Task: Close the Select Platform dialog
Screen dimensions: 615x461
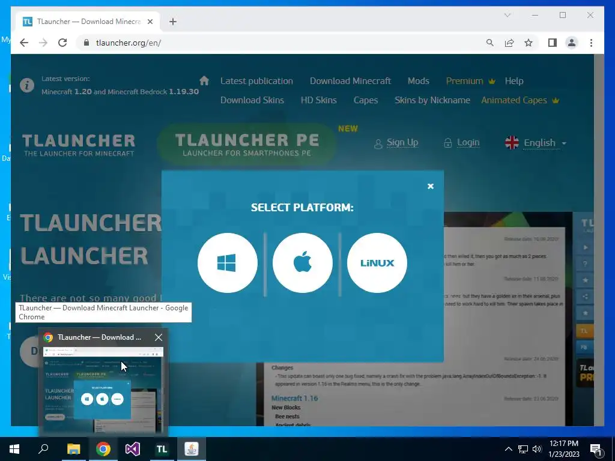Action: coord(430,186)
